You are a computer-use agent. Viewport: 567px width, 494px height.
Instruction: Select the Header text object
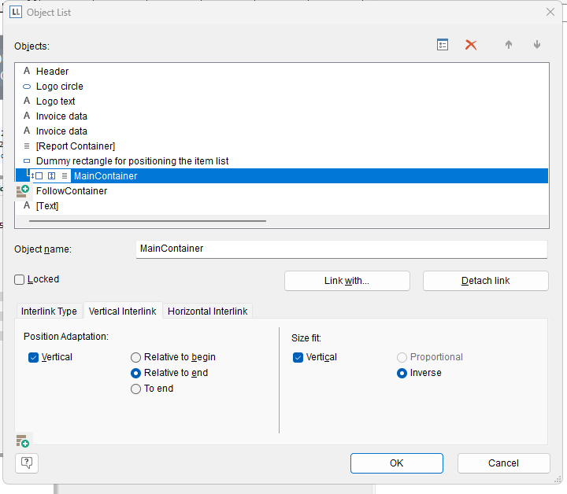[x=52, y=72]
